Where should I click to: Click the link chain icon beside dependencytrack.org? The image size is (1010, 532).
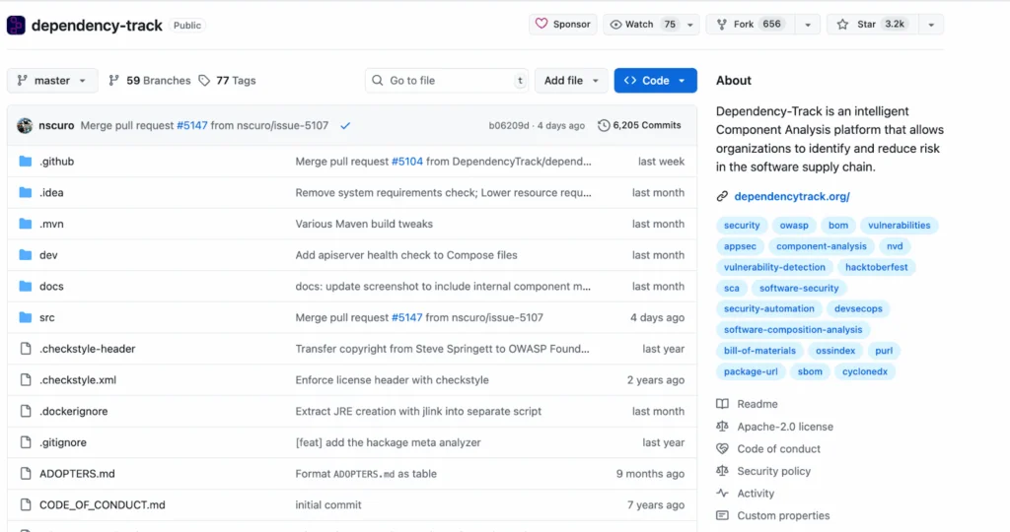(x=722, y=196)
